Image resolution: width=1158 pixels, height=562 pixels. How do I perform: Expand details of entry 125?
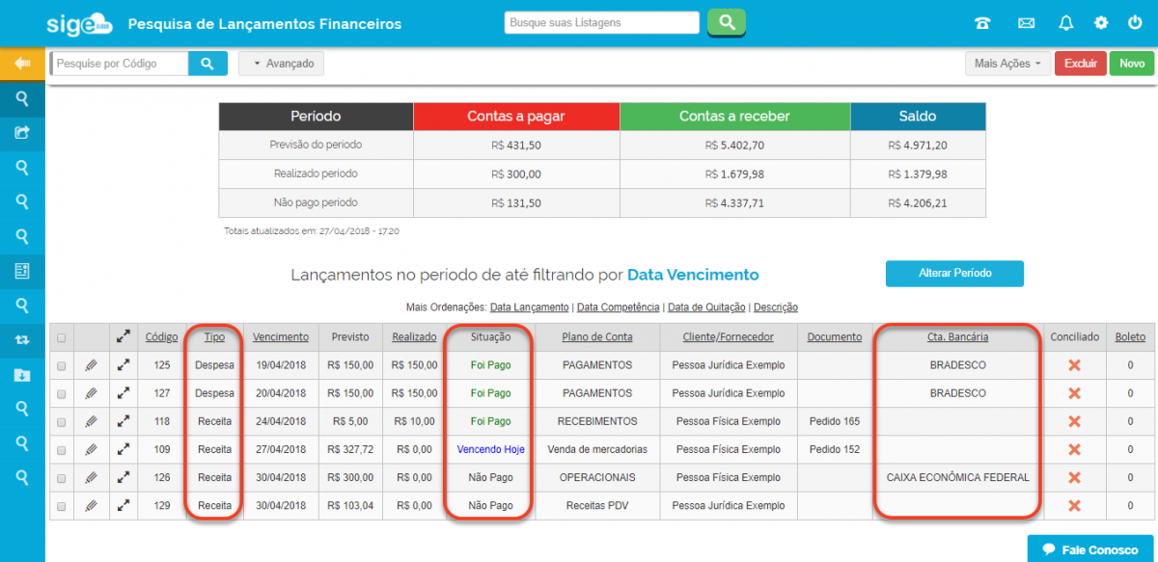124,365
